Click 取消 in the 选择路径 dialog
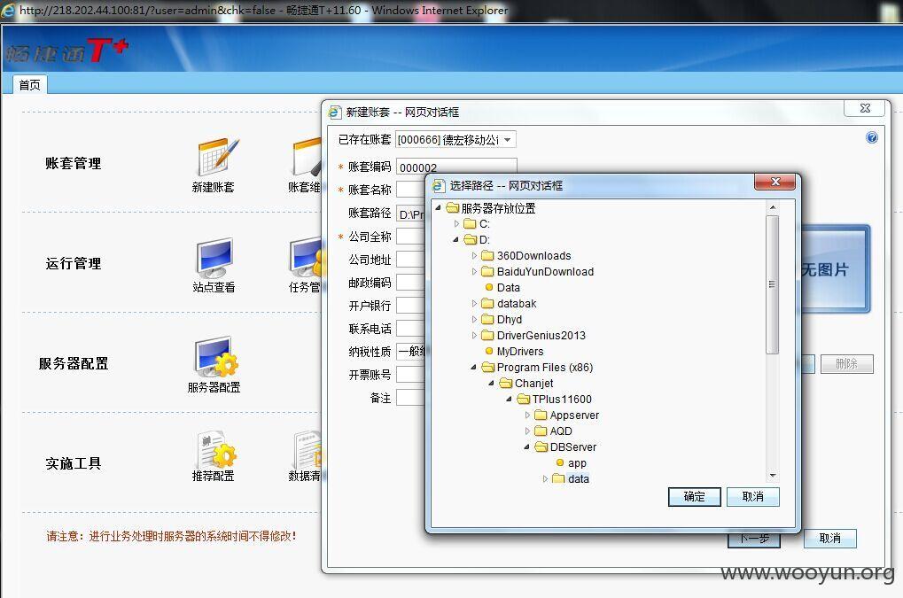The height and width of the screenshot is (598, 903). 752,497
